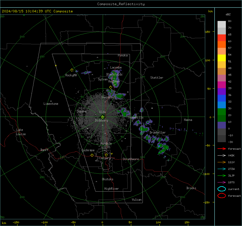Viewport: 242px width, 226px height.
Task: Click the dBZ legend heading
Action: [x=228, y=14]
